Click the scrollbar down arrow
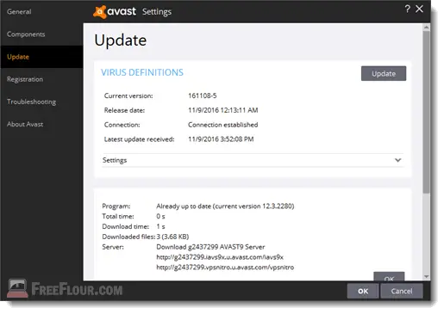Image resolution: width=444 pixels, height=314 pixels. [426, 276]
